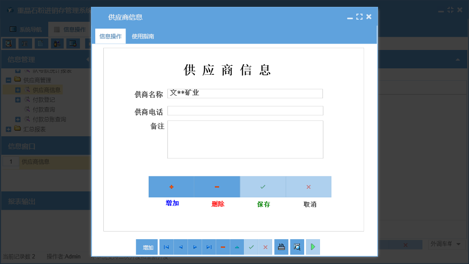Cancel edits with the red cross navigator icon
The width and height of the screenshot is (469, 264).
click(x=265, y=247)
